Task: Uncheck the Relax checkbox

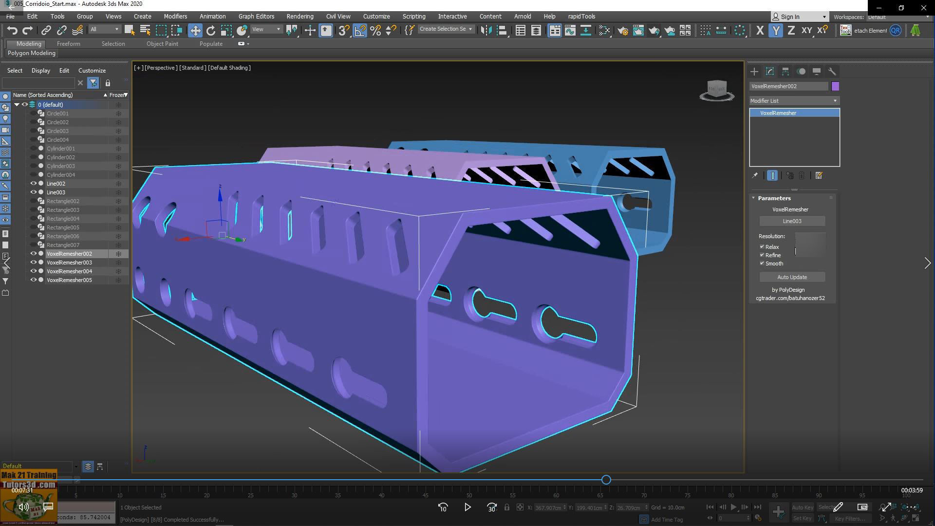Action: tap(762, 247)
